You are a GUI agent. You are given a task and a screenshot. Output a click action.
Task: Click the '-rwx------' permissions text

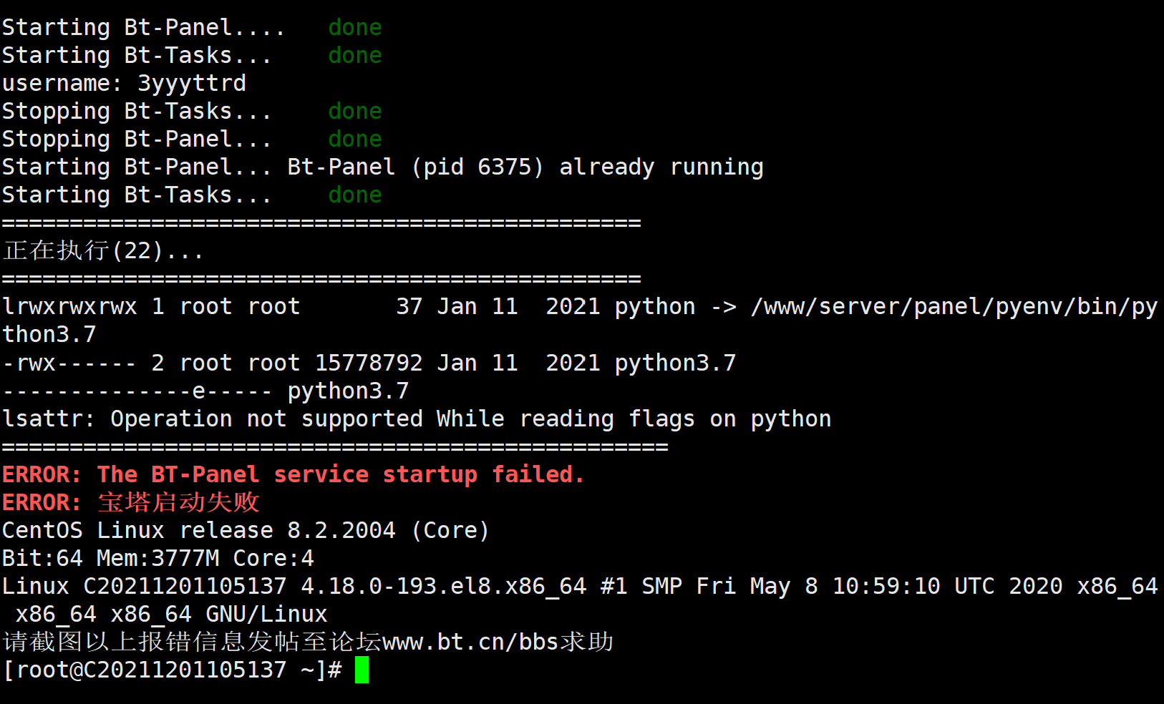[69, 363]
